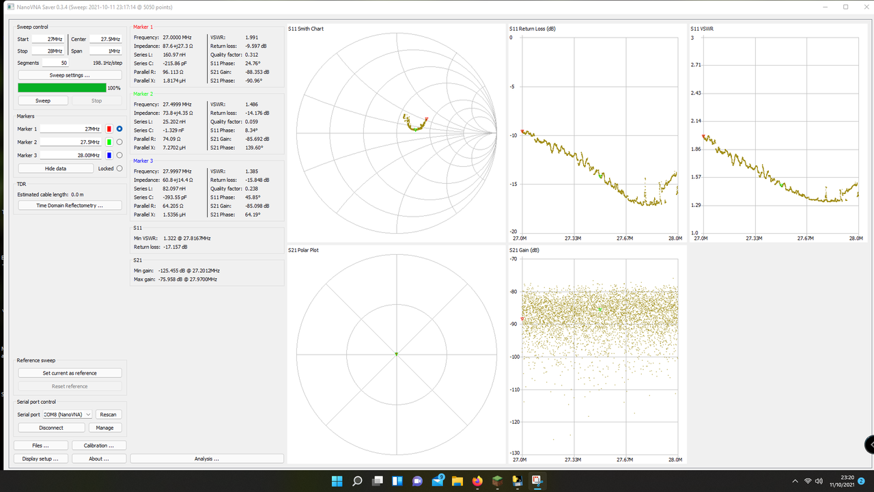Click the Segments count field
Screen dimensions: 874x492
55,63
